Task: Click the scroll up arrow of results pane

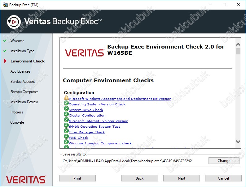Action: point(238,45)
